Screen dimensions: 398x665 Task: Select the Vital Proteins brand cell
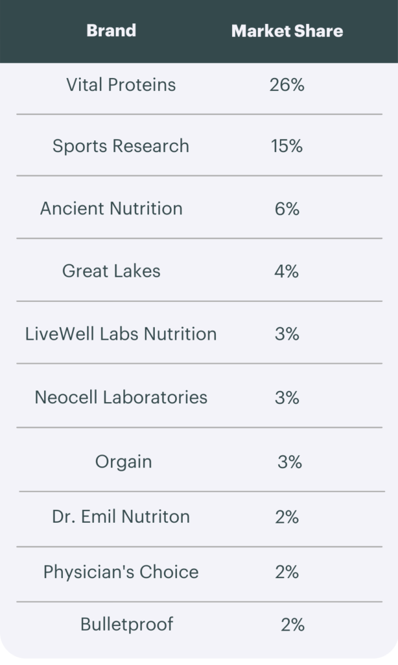point(121,84)
